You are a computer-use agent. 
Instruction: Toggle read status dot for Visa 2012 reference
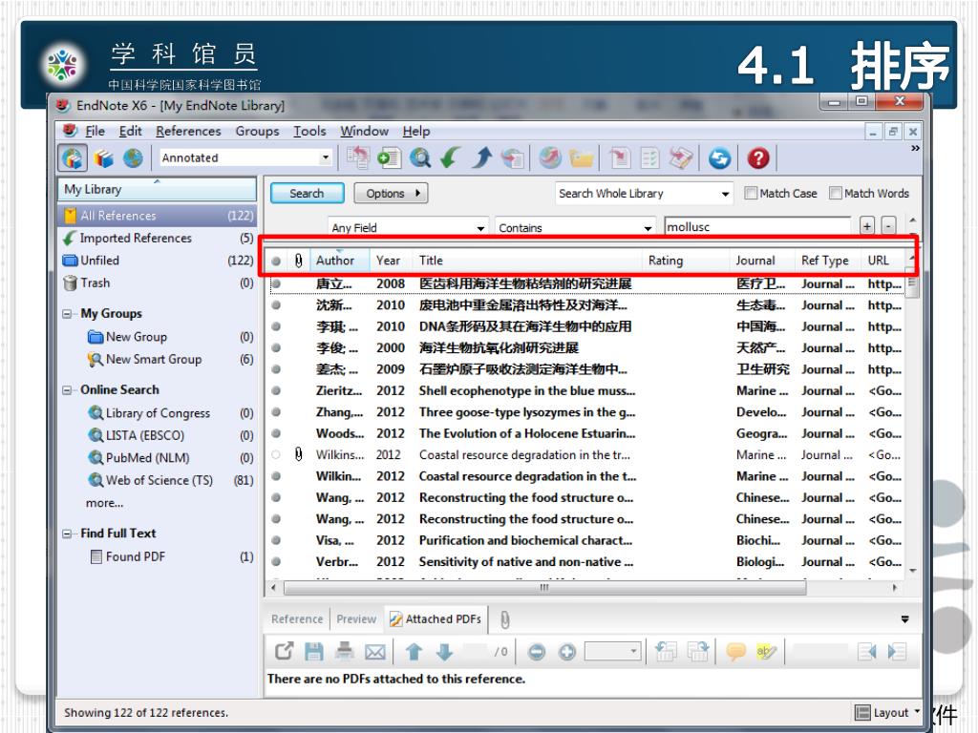pyautogui.click(x=276, y=540)
